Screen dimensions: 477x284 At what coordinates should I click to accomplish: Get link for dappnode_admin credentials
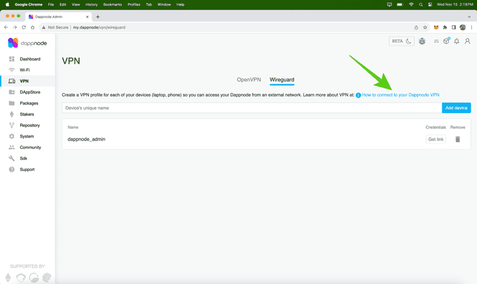click(x=435, y=139)
